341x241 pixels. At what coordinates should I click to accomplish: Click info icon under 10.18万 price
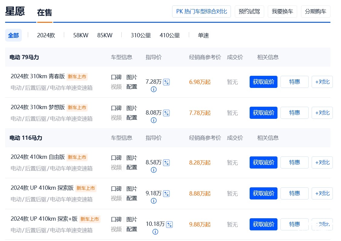[155, 232]
